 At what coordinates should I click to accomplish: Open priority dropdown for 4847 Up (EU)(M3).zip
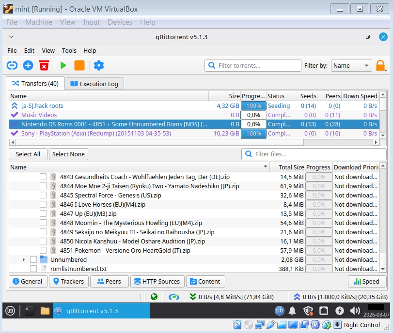coord(356,214)
